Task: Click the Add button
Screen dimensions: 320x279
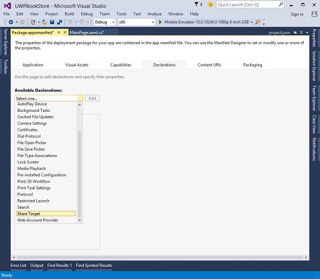Action: click(92, 98)
